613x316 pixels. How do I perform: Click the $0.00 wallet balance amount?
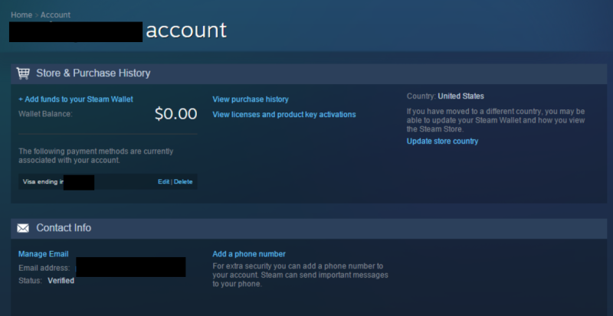[x=175, y=114]
